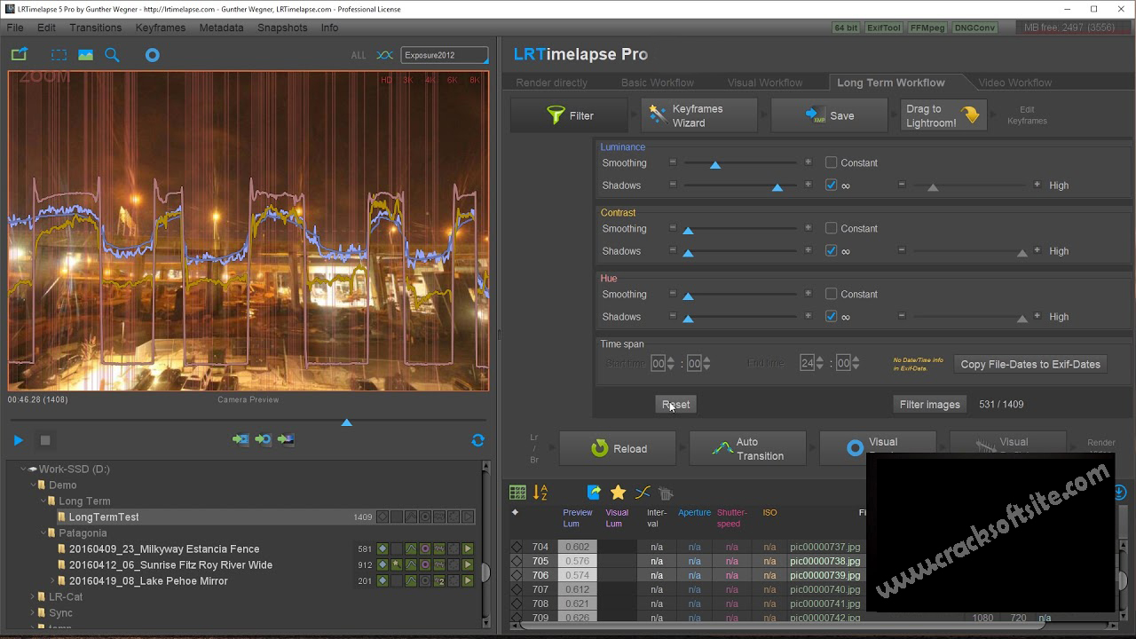
Task: Click the preview timeline position marker
Action: click(x=347, y=422)
